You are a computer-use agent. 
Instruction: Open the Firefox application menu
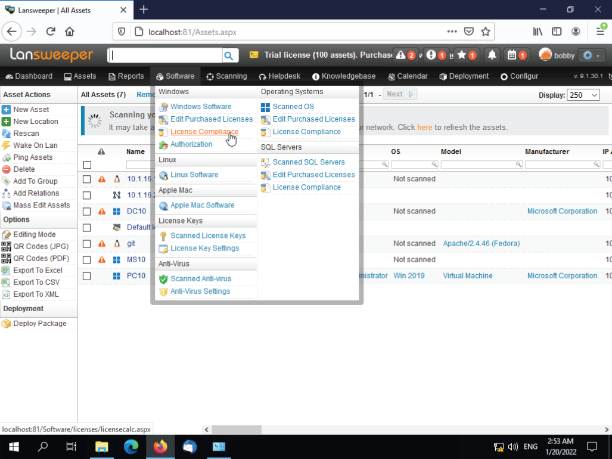(x=601, y=32)
